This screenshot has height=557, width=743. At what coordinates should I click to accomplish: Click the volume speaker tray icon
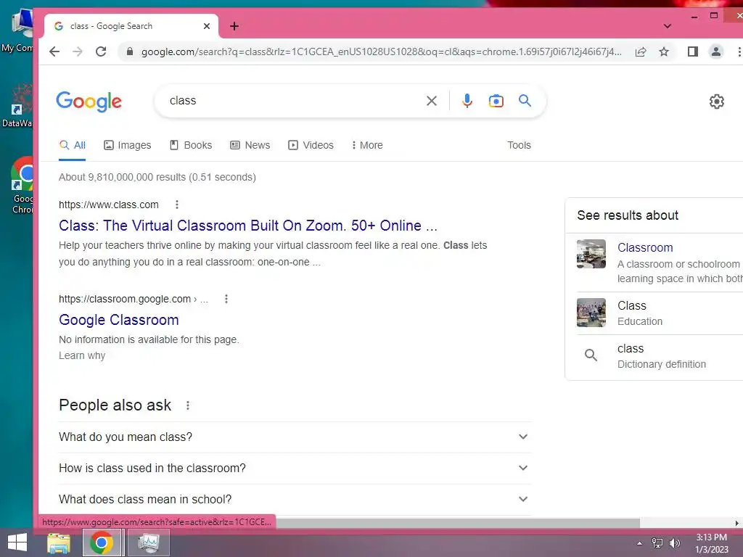coord(674,543)
